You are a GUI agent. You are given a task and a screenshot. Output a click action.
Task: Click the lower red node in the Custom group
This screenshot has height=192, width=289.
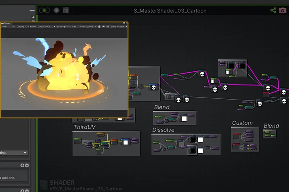pos(236,146)
